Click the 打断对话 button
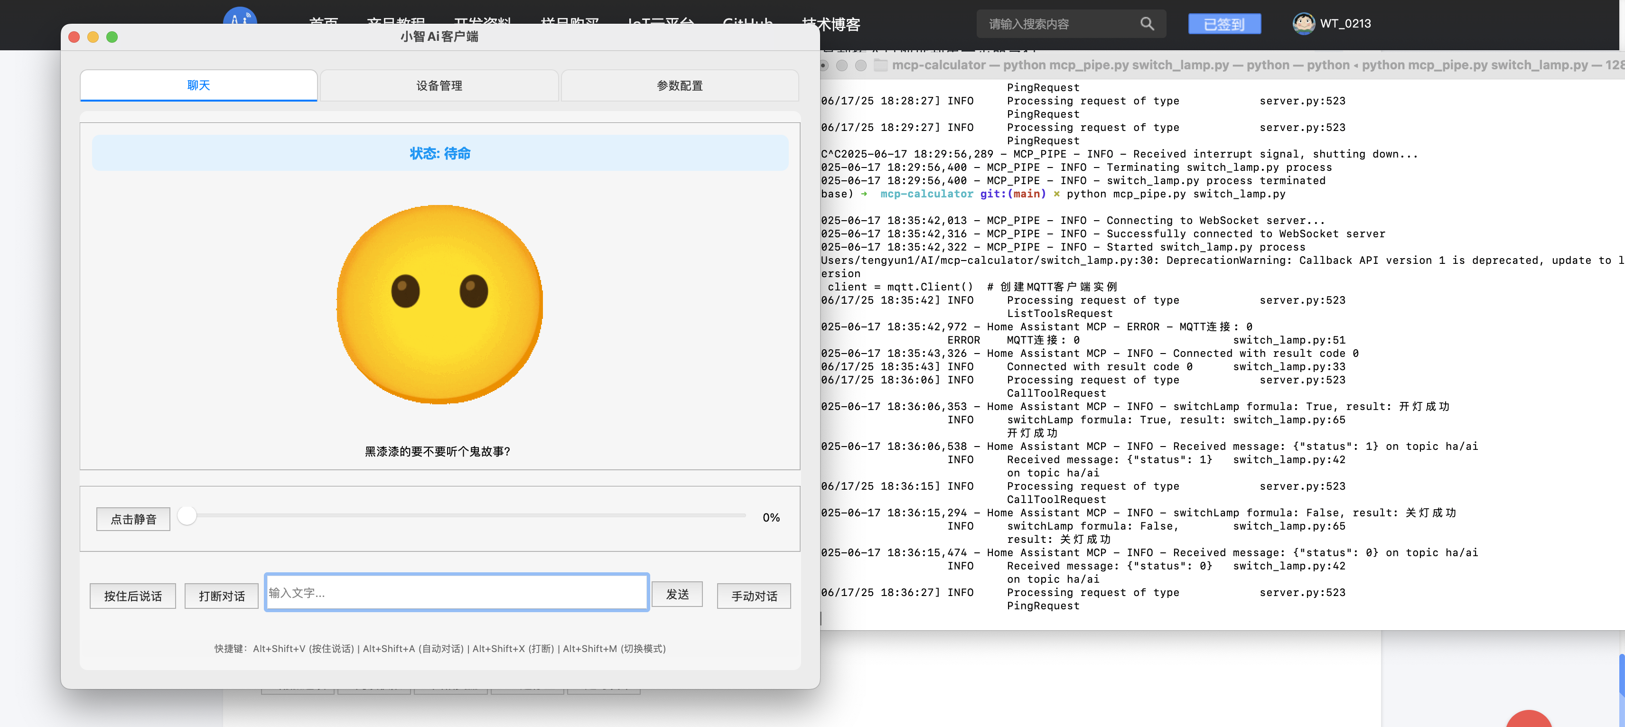 (x=222, y=596)
